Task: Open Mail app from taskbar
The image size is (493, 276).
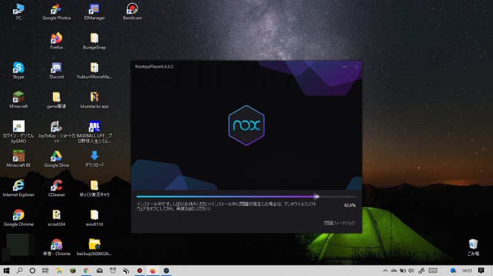Action: click(x=99, y=270)
